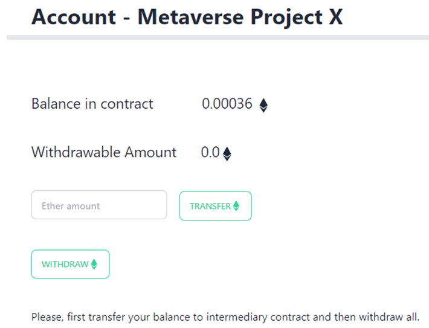Click the Ethereum icon inside TRANSFER button
The height and width of the screenshot is (328, 429).
coord(236,206)
